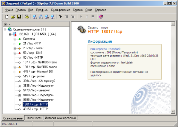
Task: Select 3838 / tcp - Недоступен item
Action: click(39, 86)
